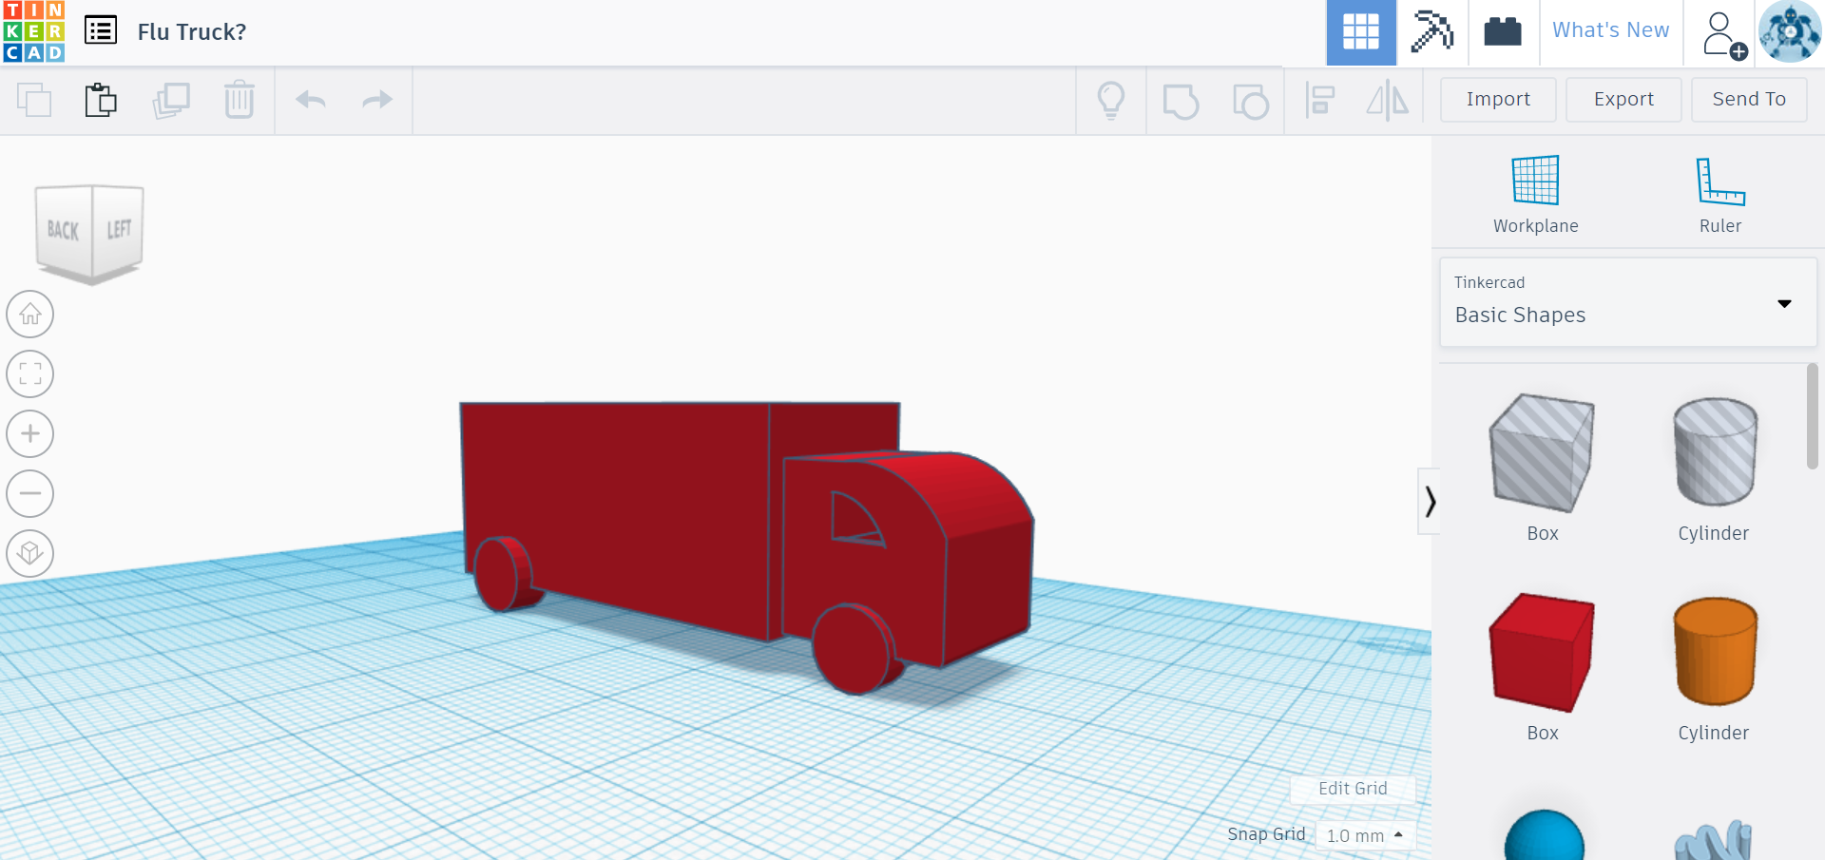This screenshot has width=1825, height=860.
Task: Open the Snap Grid 1.0 mm dropdown
Action: (1365, 835)
